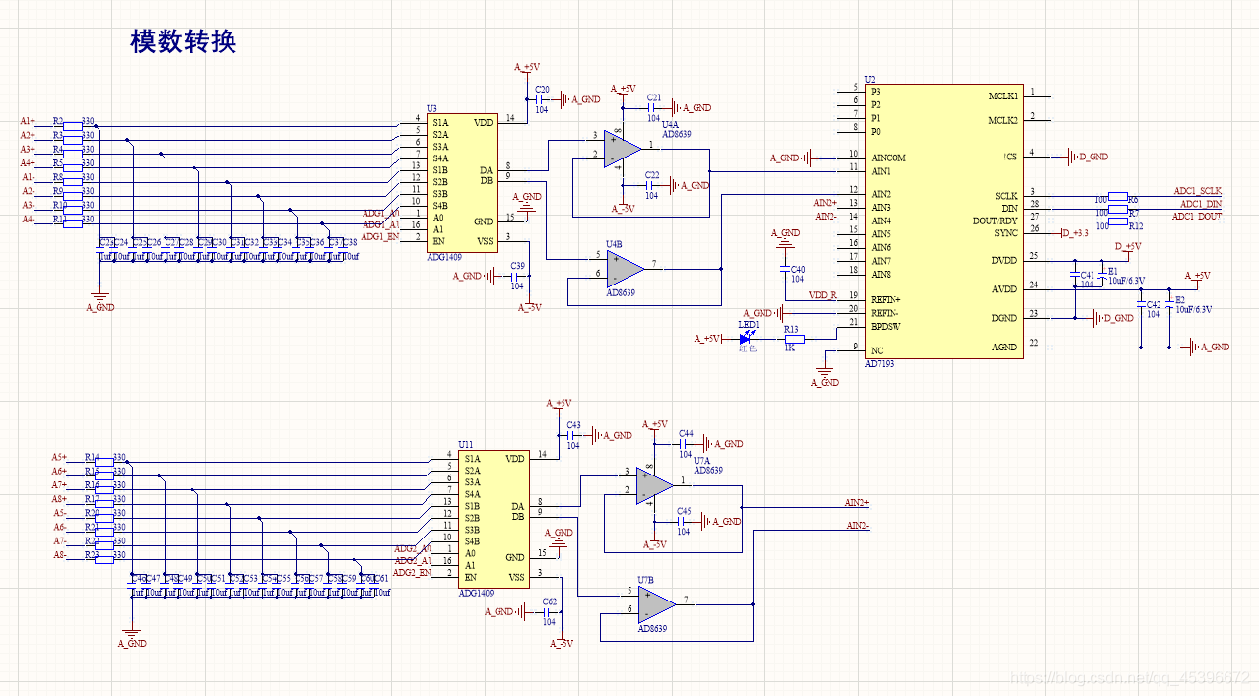
Task: Click the AIN2+ label right of U7A
Action: (857, 502)
